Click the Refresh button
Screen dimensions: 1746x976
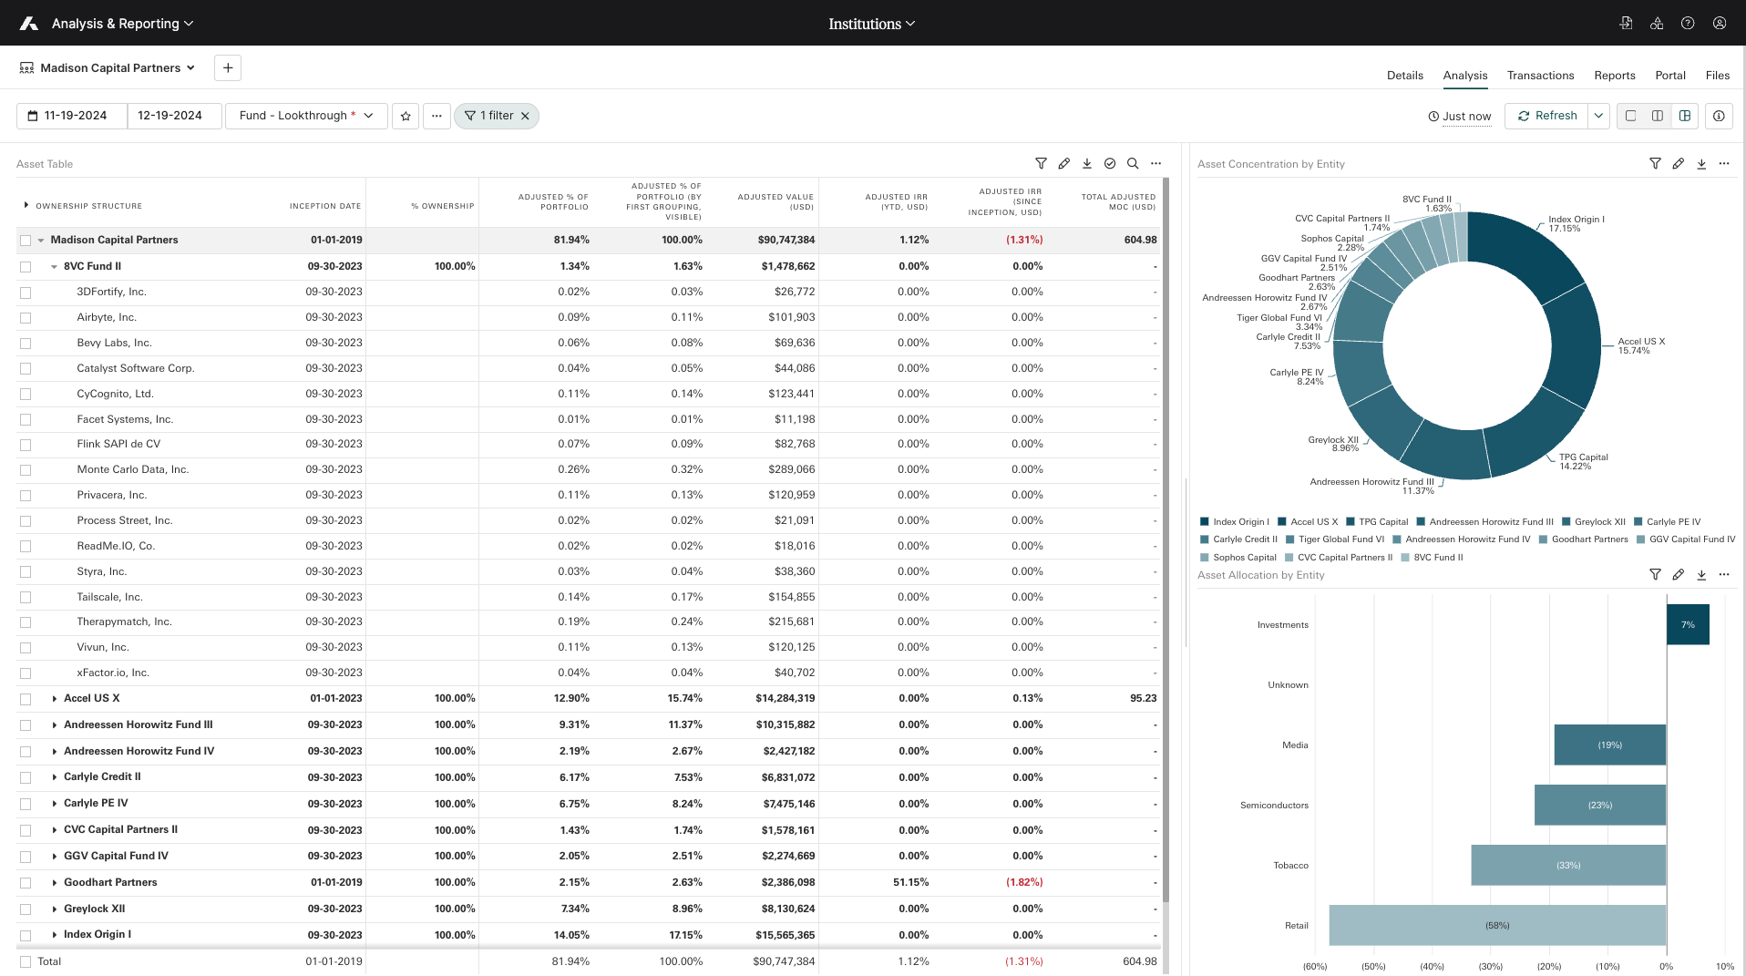[1547, 116]
